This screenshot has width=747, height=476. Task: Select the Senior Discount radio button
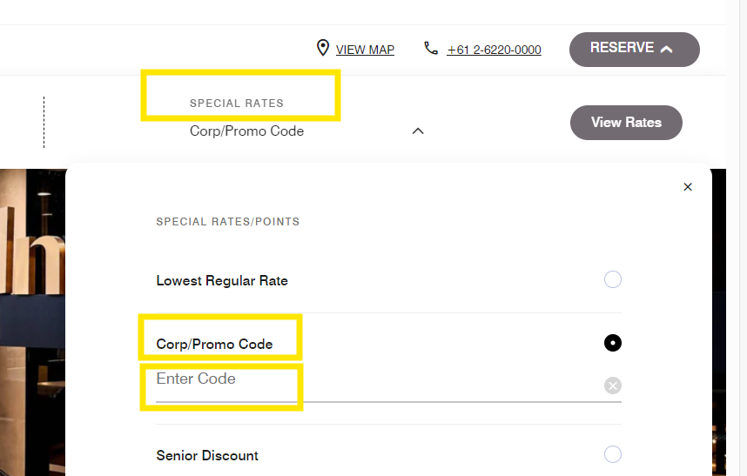pyautogui.click(x=613, y=454)
